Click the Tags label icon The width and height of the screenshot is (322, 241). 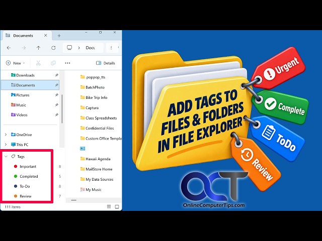(x=14, y=156)
